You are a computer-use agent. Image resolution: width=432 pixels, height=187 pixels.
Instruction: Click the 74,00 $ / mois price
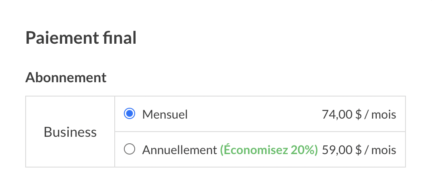coord(359,114)
